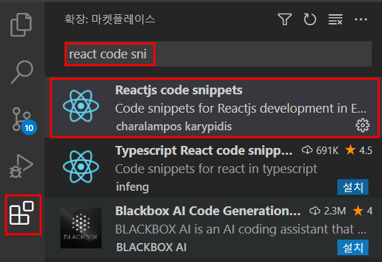Click publisher name charalampos karypidis
This screenshot has height=262, width=382.
click(x=174, y=126)
